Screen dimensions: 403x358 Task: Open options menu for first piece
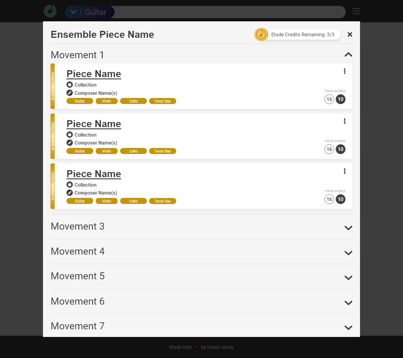[344, 71]
